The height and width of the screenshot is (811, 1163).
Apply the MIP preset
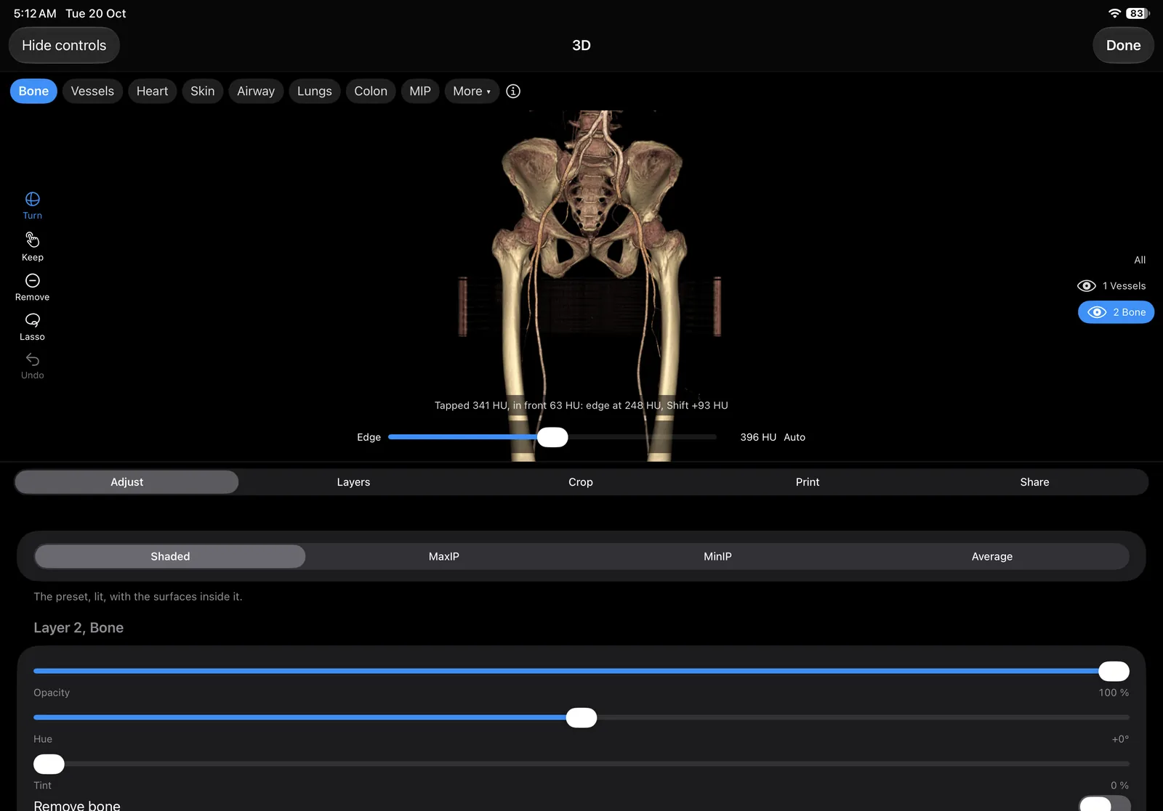tap(420, 91)
